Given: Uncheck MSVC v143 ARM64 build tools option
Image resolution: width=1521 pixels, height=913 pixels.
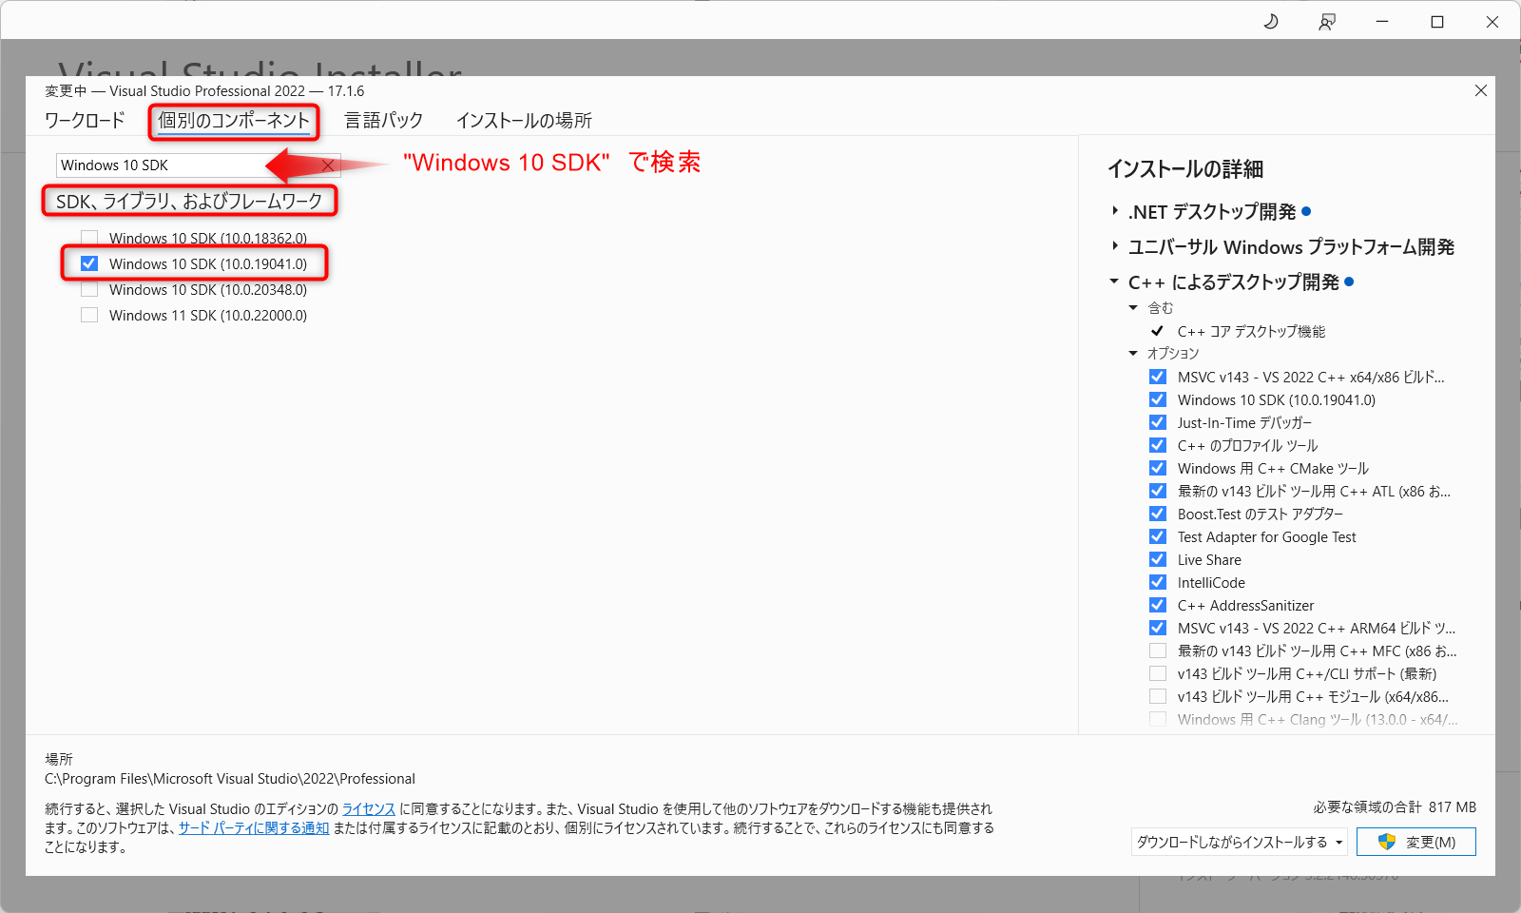Looking at the screenshot, I should [x=1158, y=628].
